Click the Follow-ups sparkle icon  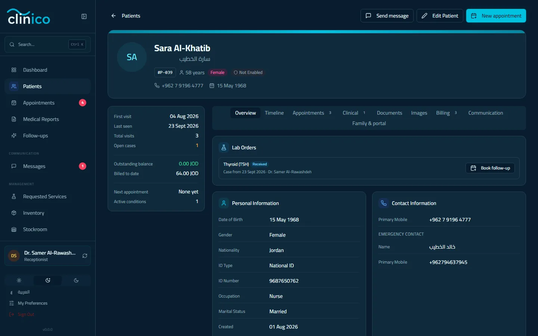tap(14, 136)
